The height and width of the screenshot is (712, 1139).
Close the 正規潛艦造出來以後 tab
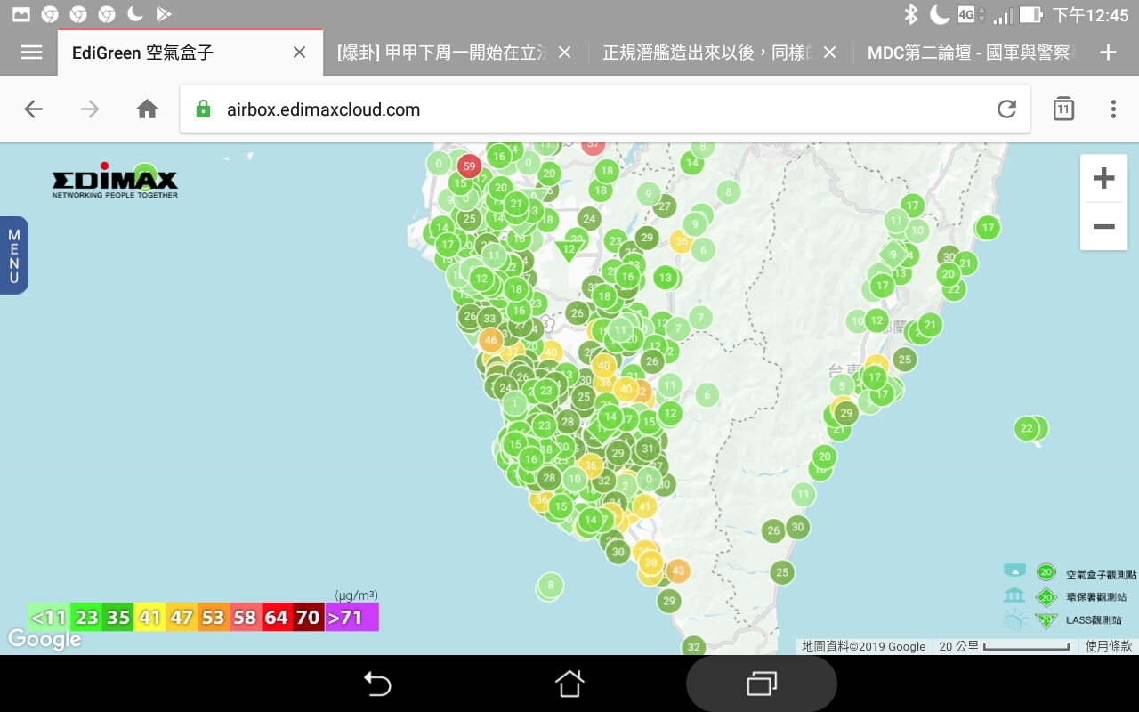tap(829, 53)
